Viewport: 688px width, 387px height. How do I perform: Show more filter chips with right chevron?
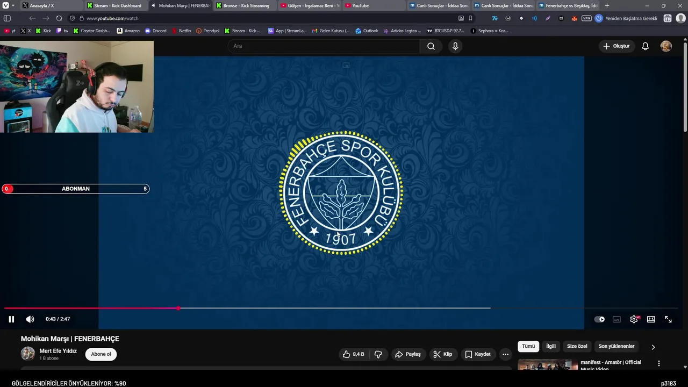[653, 347]
